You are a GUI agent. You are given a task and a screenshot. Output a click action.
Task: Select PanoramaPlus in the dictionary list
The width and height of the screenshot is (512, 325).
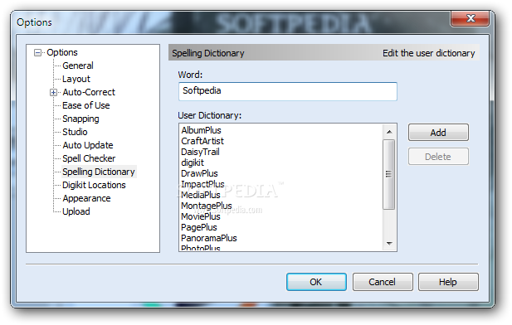pyautogui.click(x=209, y=238)
